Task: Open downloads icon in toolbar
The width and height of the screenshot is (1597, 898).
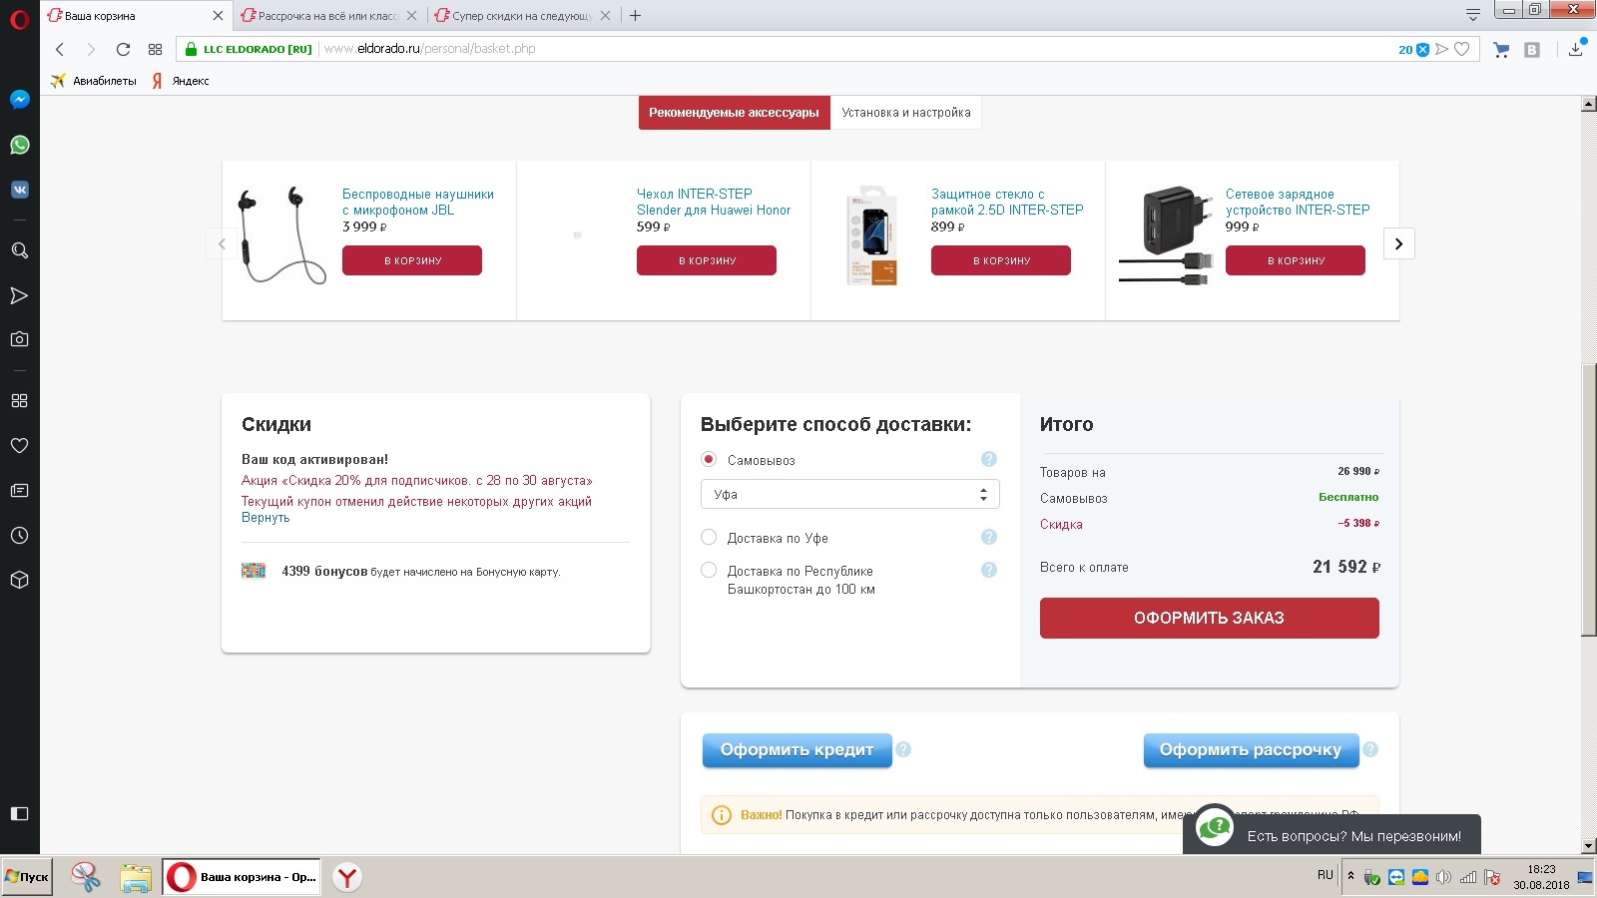Action: (1576, 49)
